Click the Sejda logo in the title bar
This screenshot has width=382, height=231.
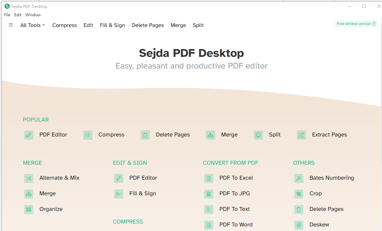click(7, 6)
